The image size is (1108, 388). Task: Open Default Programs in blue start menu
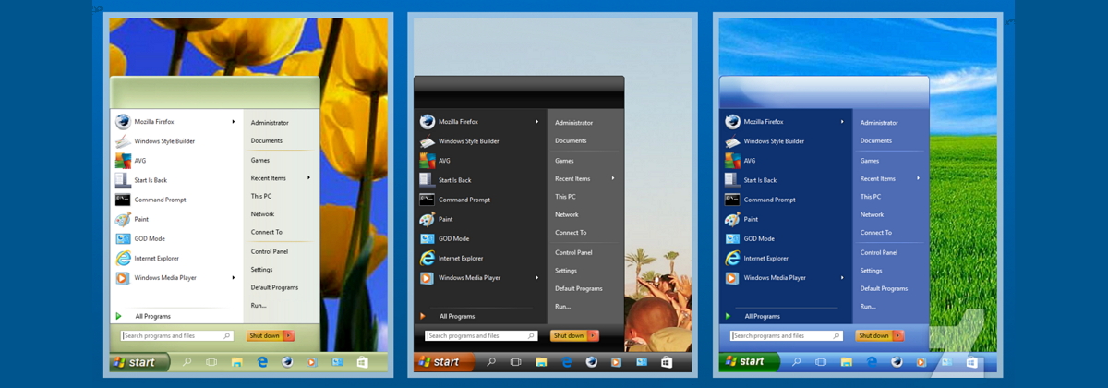click(x=885, y=288)
